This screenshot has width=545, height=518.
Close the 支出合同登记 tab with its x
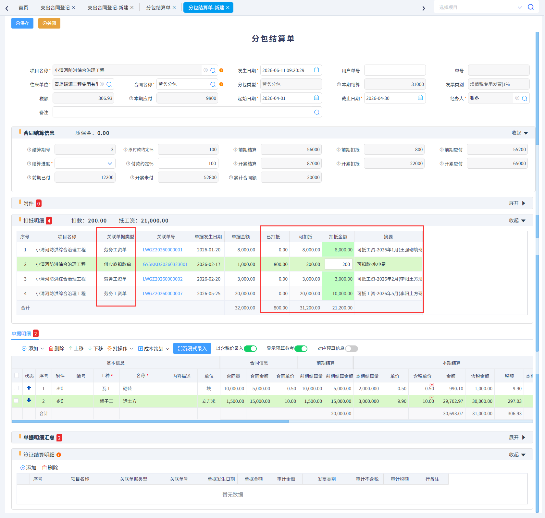[x=73, y=7]
